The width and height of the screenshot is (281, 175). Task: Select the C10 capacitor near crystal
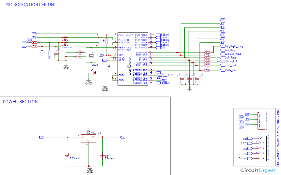[77, 57]
